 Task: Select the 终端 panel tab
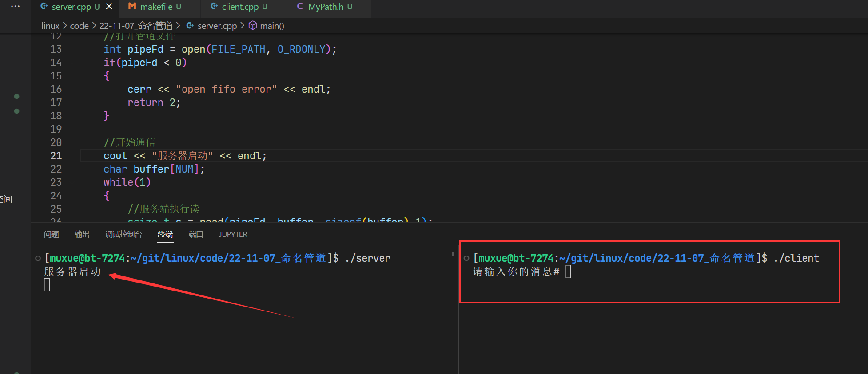(165, 234)
